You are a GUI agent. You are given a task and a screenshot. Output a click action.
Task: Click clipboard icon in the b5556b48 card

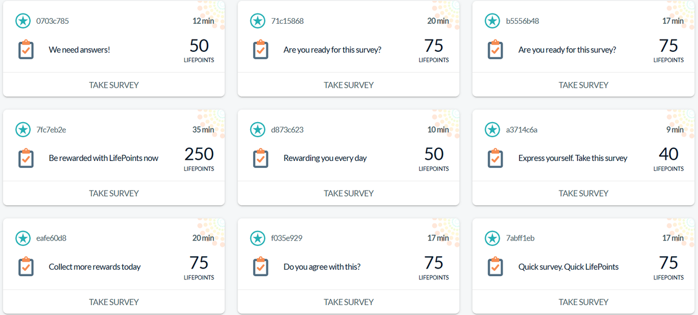coord(496,49)
